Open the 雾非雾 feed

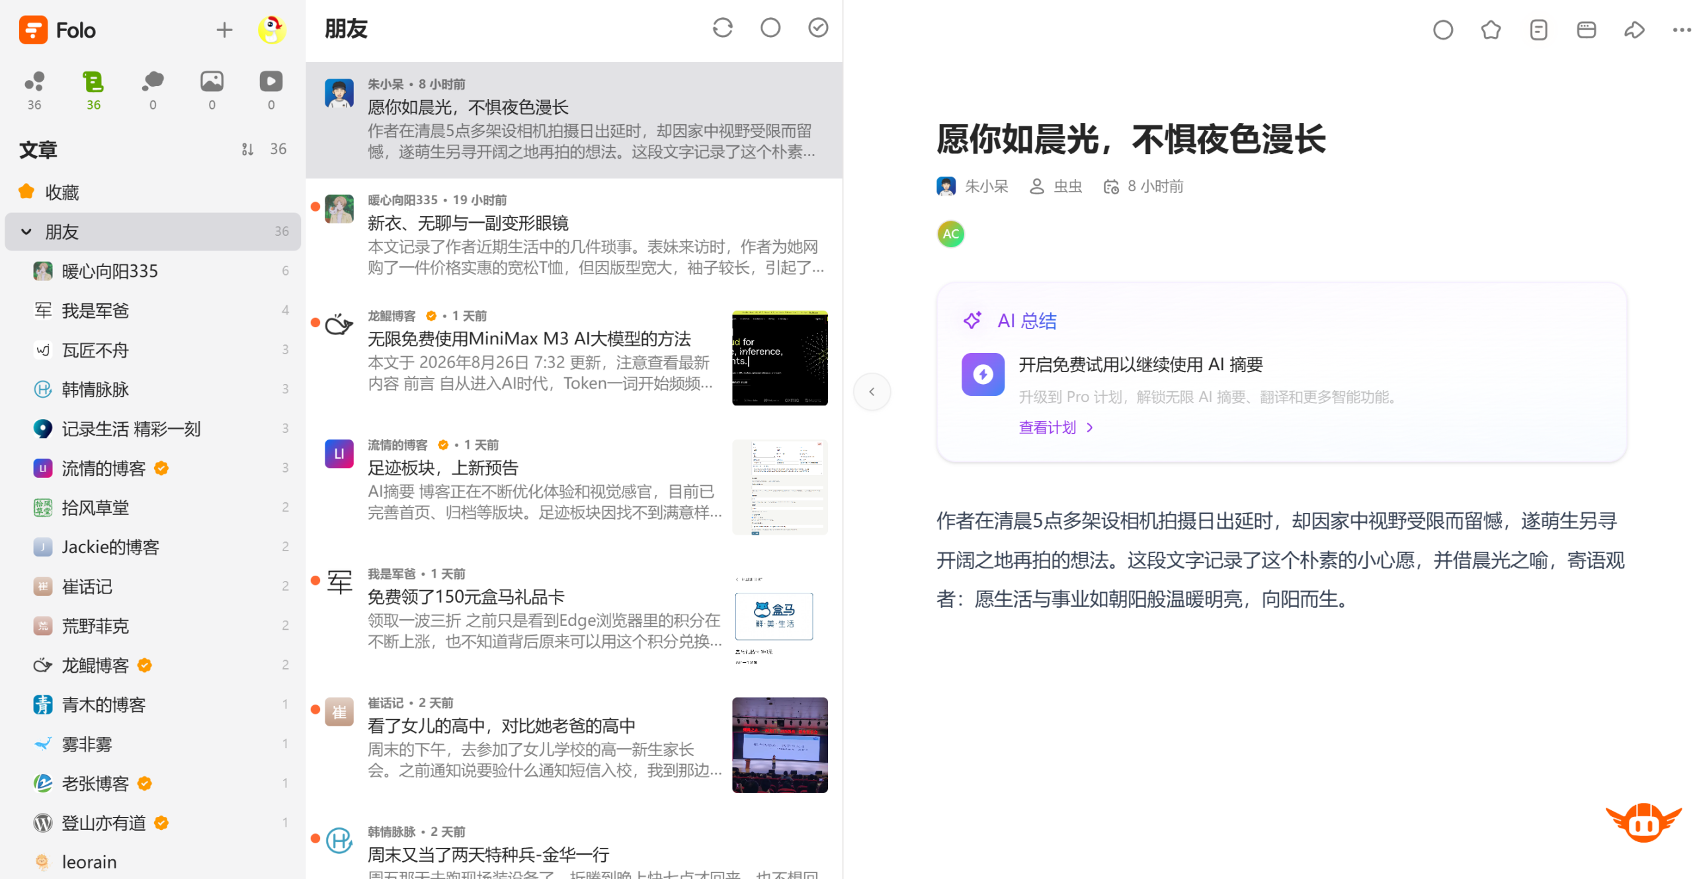(152, 744)
